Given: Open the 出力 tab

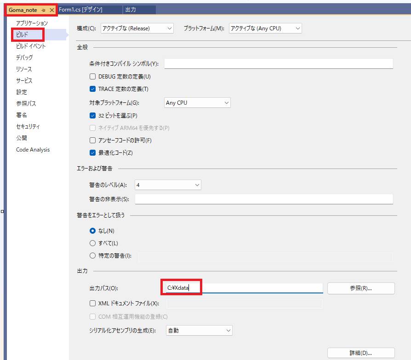Looking at the screenshot, I should 131,10.
